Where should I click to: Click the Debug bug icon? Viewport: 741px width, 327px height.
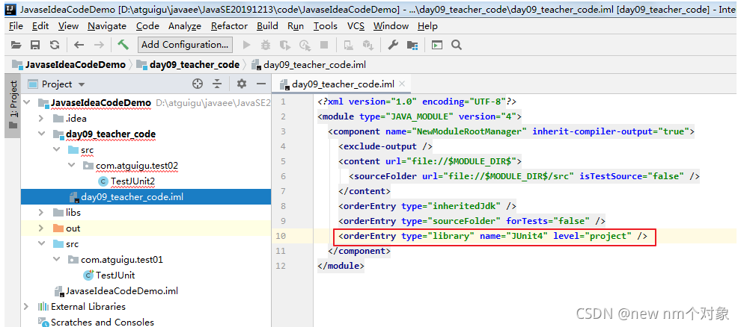pos(266,45)
